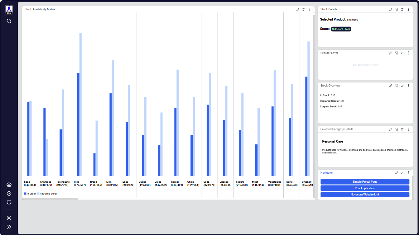The width and height of the screenshot is (419, 235).
Task: Toggle the Required Stock legend series
Action: [x=47, y=194]
